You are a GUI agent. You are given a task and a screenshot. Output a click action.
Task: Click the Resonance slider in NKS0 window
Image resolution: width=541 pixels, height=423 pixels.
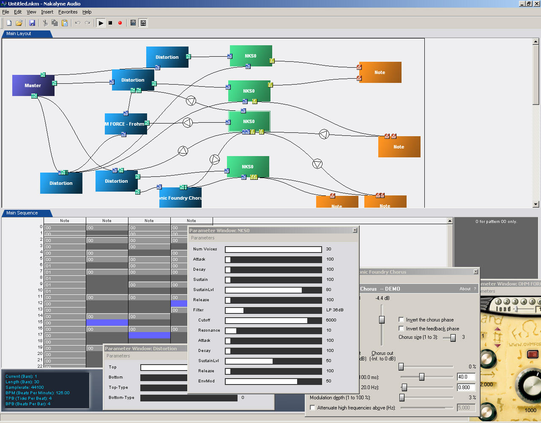273,330
